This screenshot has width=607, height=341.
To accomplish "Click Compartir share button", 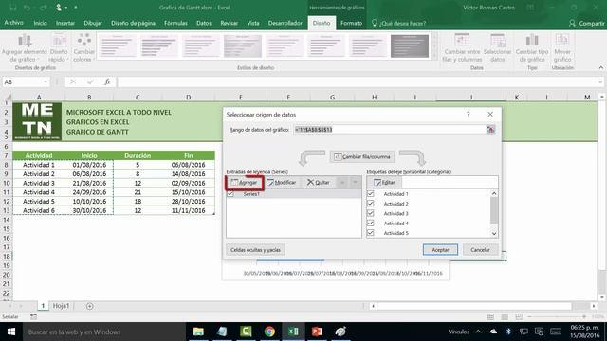I will [x=586, y=23].
